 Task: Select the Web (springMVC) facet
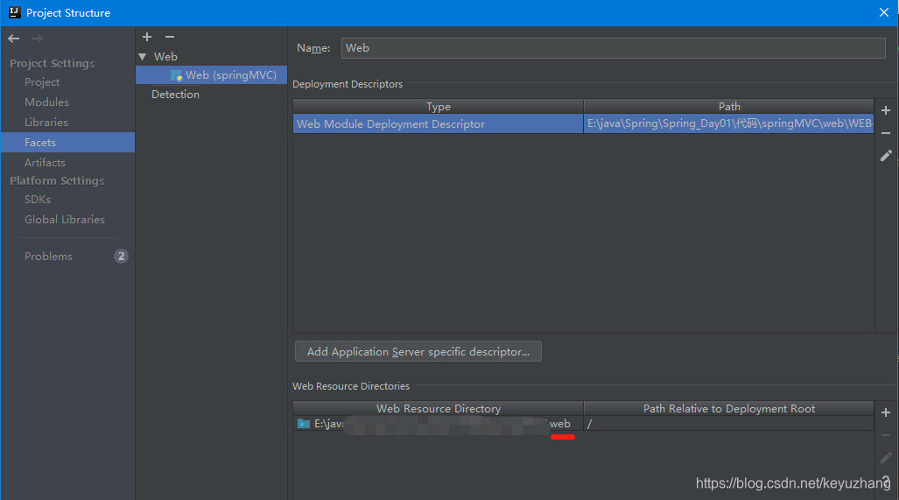click(211, 75)
